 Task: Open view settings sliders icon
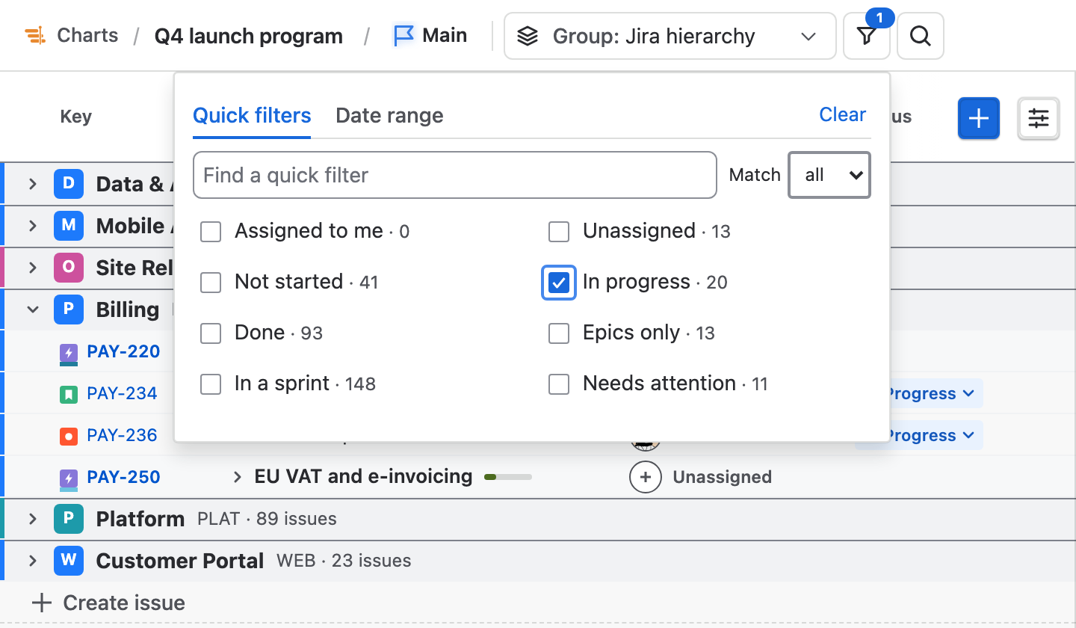[1039, 118]
